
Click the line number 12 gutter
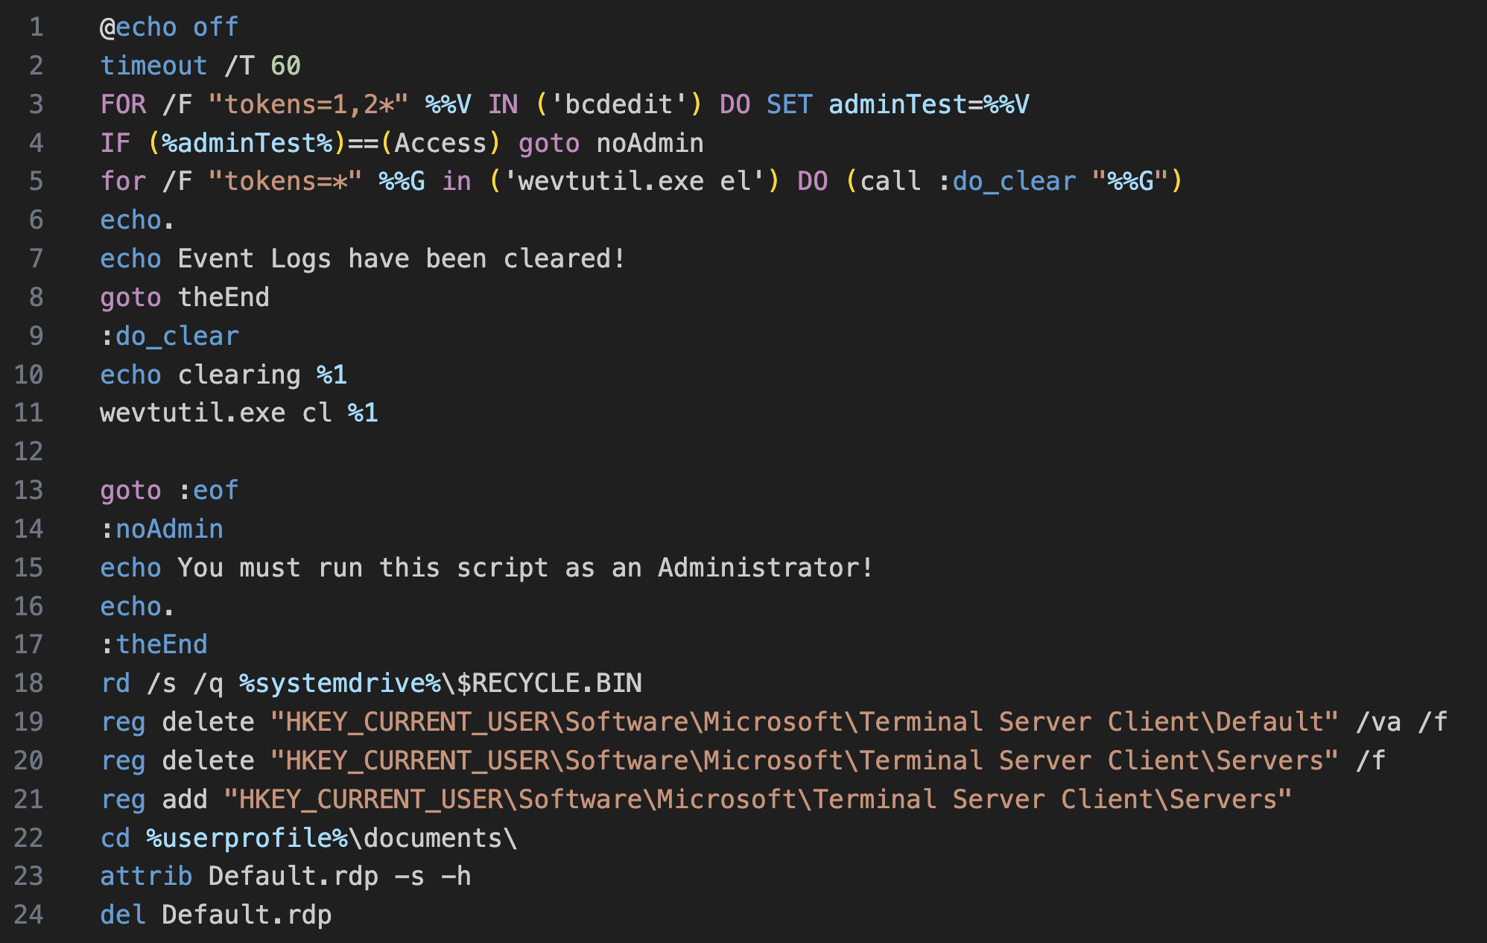tap(29, 451)
